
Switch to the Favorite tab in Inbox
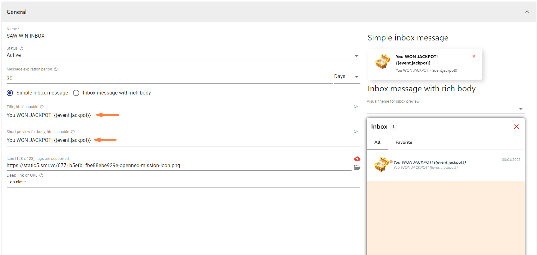pos(404,143)
